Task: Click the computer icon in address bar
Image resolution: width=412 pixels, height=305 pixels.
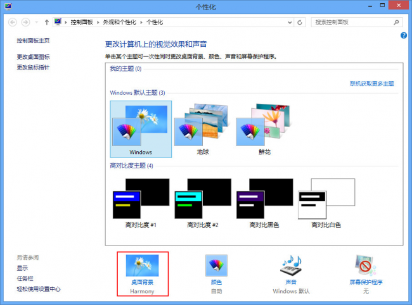Action: pyautogui.click(x=58, y=22)
